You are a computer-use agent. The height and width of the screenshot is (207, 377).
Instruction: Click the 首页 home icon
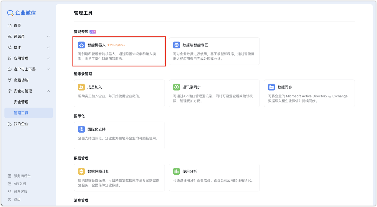click(10, 25)
